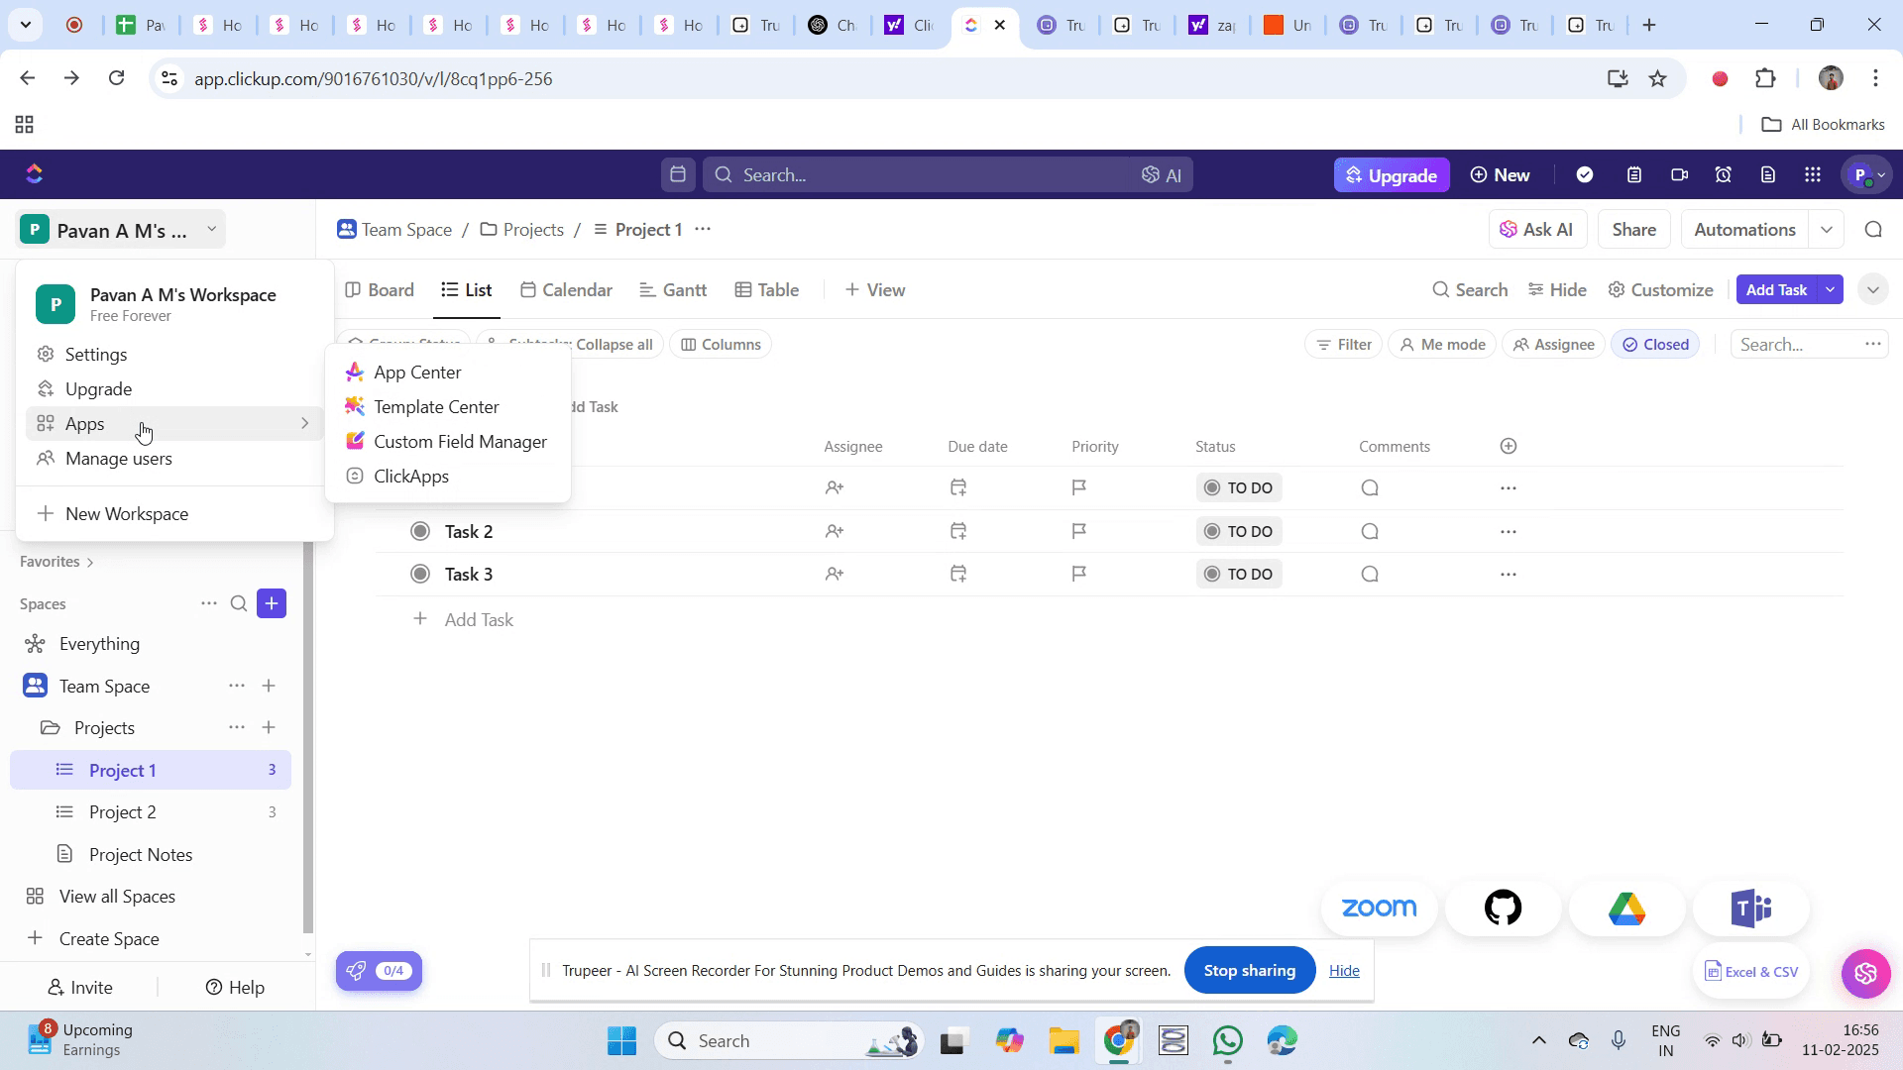Open the due date picker for Task 3
Viewport: 1903px width, 1070px height.
point(957,574)
